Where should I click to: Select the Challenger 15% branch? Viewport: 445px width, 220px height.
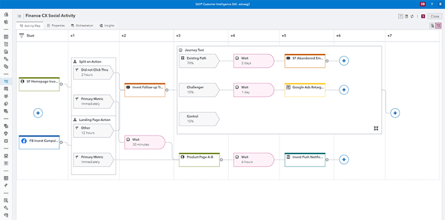(x=199, y=90)
